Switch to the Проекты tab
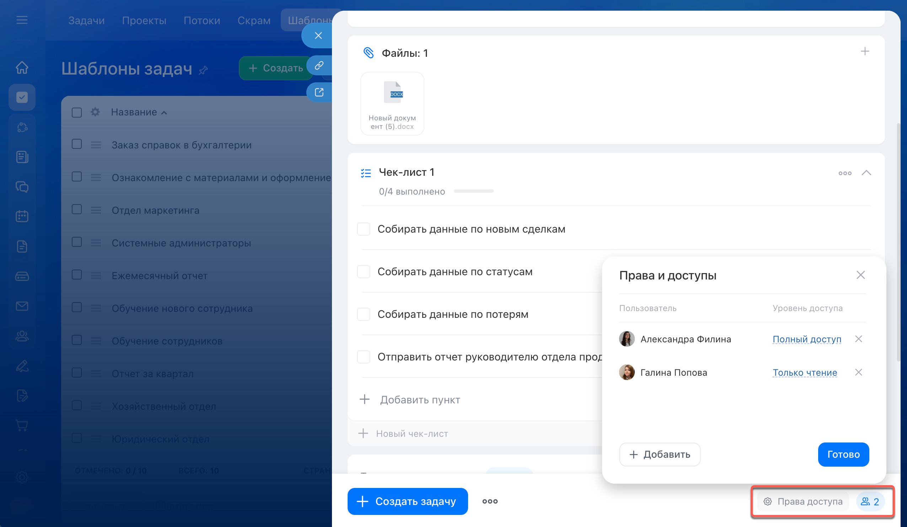This screenshot has height=527, width=907. 144,21
